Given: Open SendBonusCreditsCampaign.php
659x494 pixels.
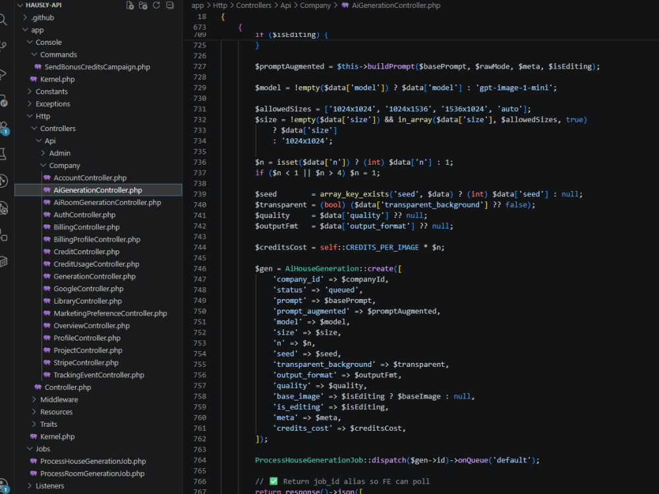Looking at the screenshot, I should point(97,67).
